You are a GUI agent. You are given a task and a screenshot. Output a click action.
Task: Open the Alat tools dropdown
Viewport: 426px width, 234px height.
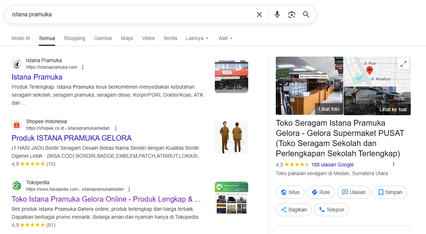225,38
